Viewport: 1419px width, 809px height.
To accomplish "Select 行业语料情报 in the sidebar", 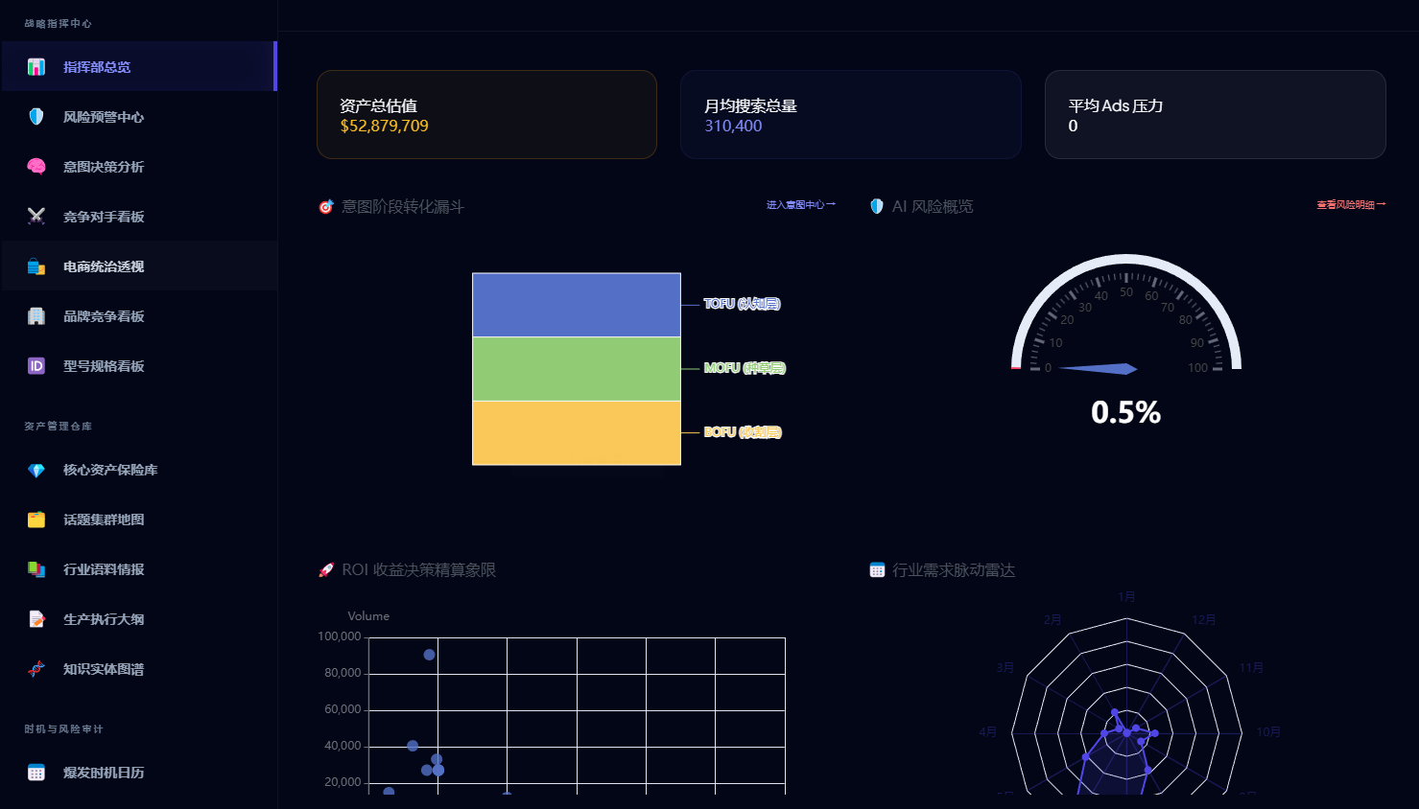I will 104,569.
